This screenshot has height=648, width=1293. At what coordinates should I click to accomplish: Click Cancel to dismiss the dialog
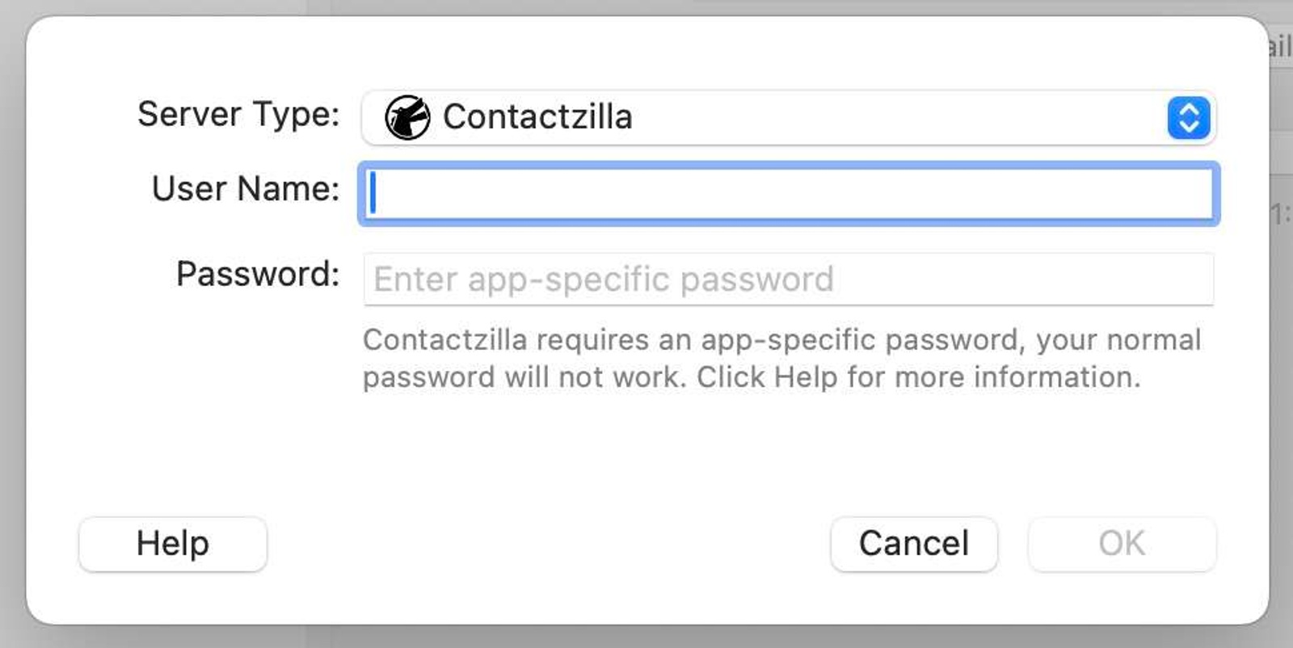[x=912, y=543]
